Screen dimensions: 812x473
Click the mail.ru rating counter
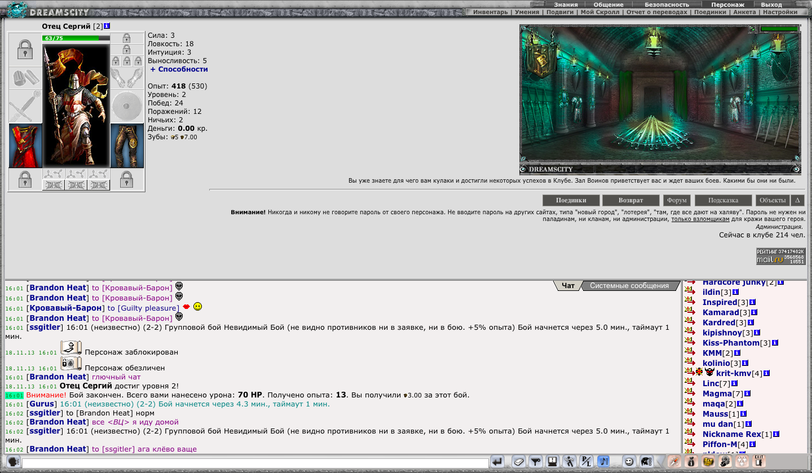click(x=780, y=256)
